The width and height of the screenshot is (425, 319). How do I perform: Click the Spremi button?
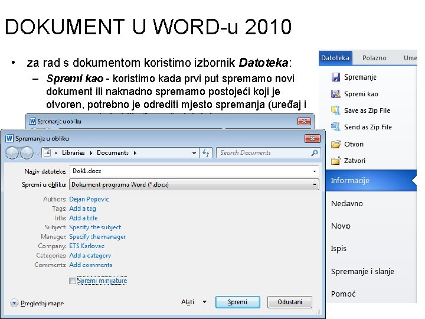click(238, 302)
